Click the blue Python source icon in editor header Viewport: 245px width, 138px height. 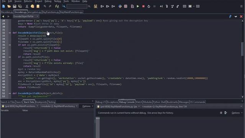pyautogui.click(x=230, y=16)
